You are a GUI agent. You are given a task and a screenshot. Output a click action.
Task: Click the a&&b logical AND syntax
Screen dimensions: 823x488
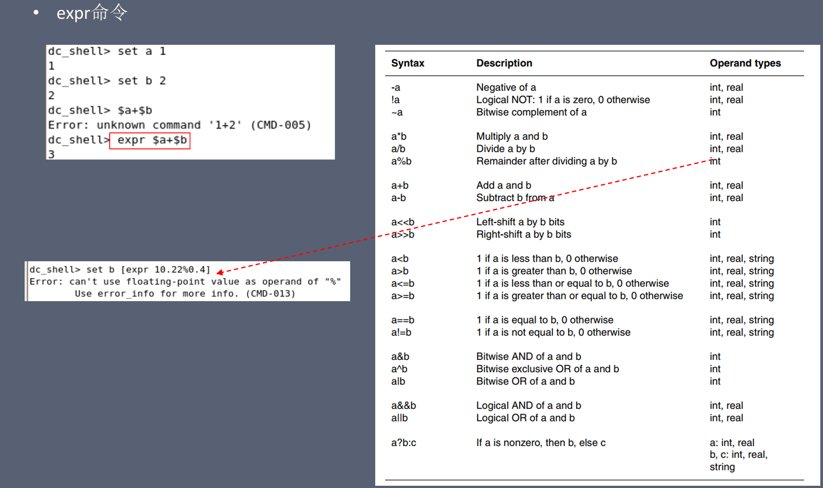(x=403, y=406)
